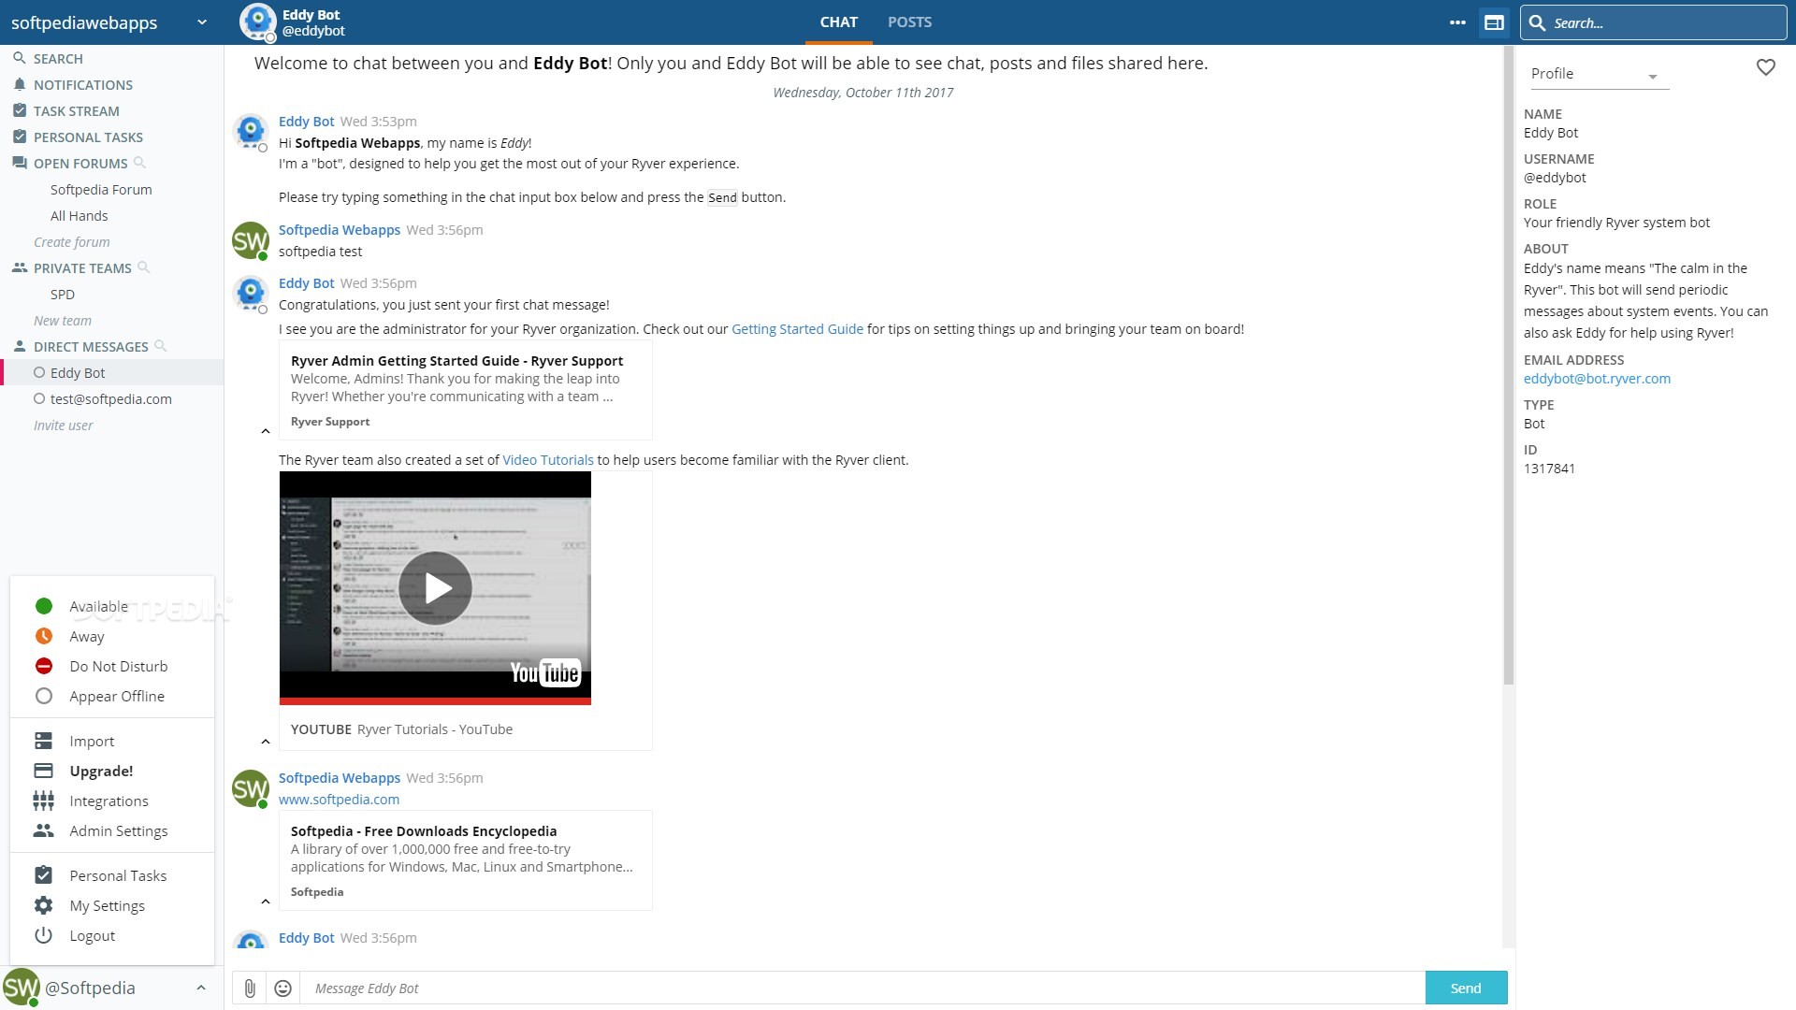Open the softpediawebapps organization dropdown
The width and height of the screenshot is (1796, 1010).
(x=201, y=22)
